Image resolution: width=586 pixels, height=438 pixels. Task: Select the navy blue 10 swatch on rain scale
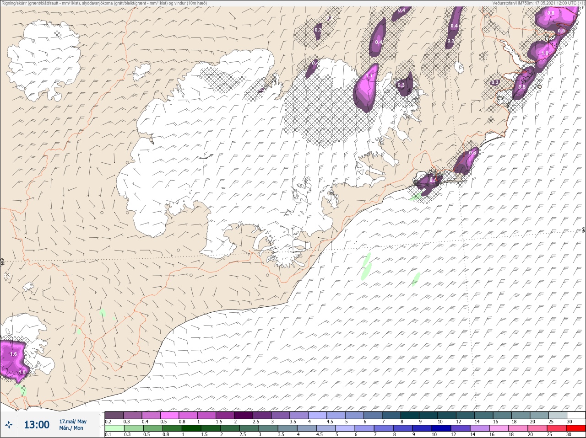coord(442,428)
